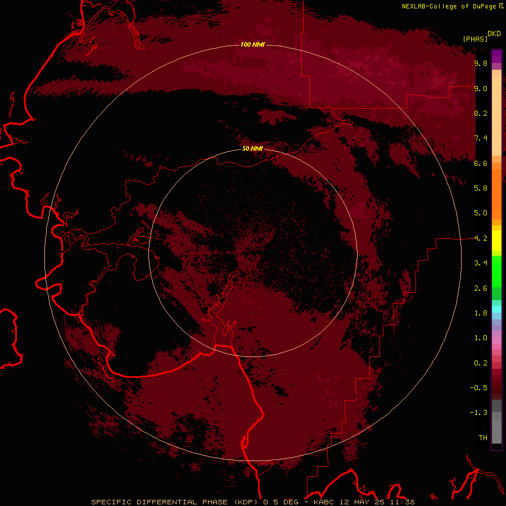This screenshot has width=506, height=506.
Task: Click the bright green color bar segment
Action: coord(496,272)
